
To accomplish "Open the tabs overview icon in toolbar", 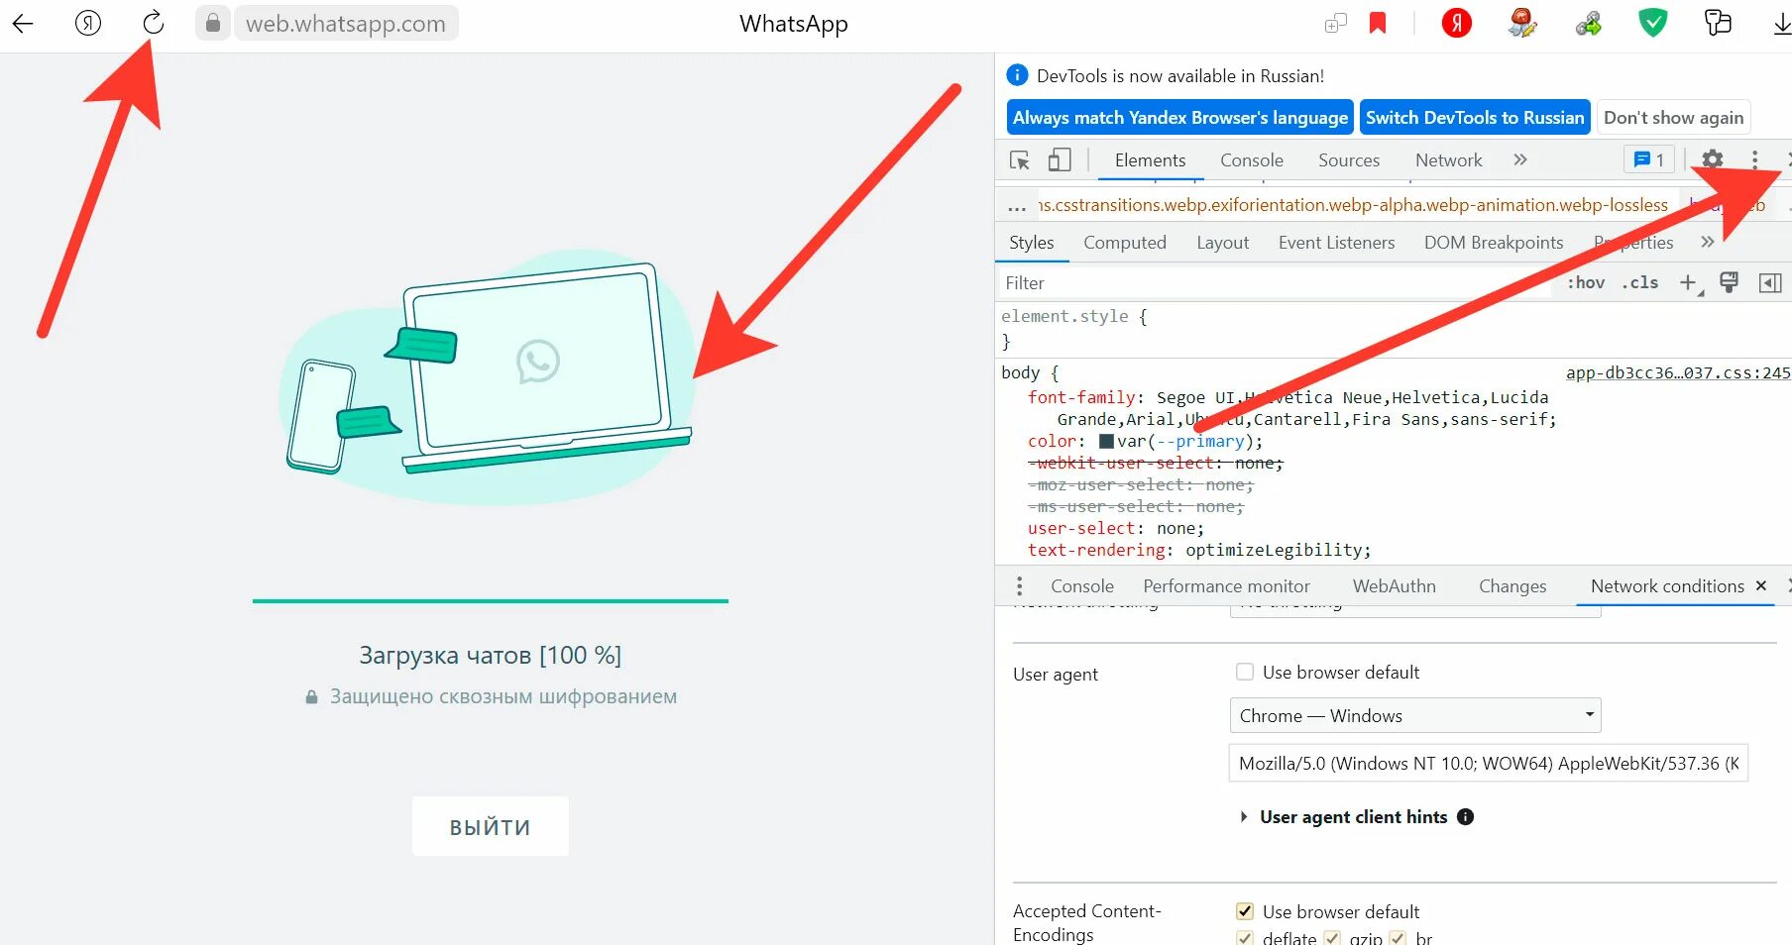I will [1718, 23].
